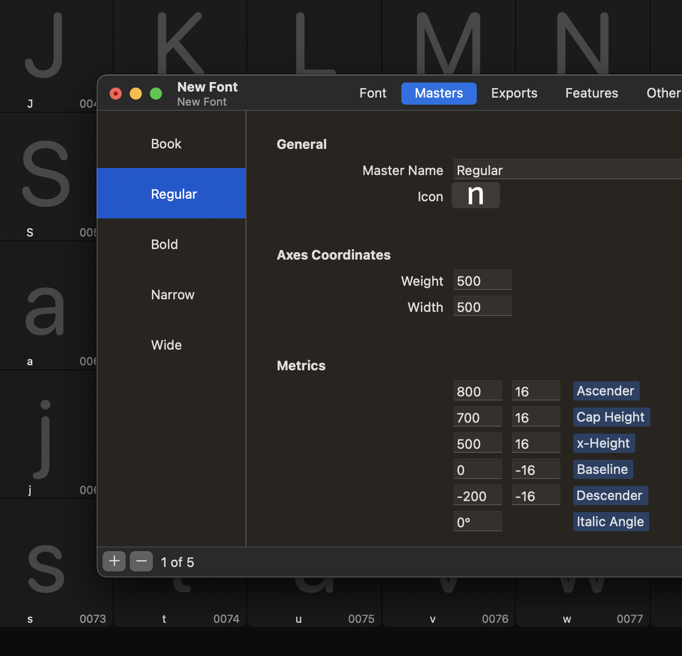The width and height of the screenshot is (682, 656).
Task: Edit Descender value -200 field
Action: point(477,496)
